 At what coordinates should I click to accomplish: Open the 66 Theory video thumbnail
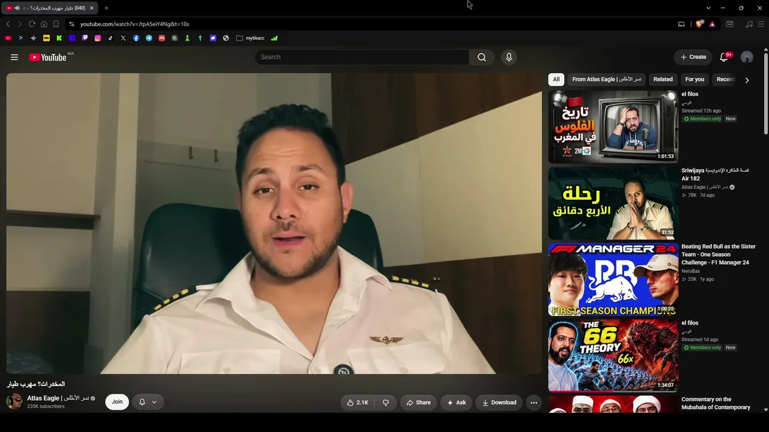coord(613,355)
